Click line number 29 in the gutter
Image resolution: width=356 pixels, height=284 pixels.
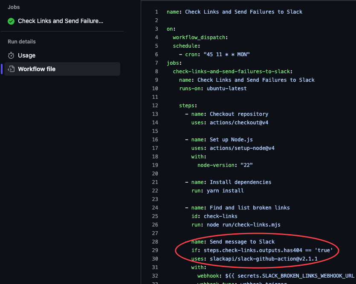[x=155, y=250]
